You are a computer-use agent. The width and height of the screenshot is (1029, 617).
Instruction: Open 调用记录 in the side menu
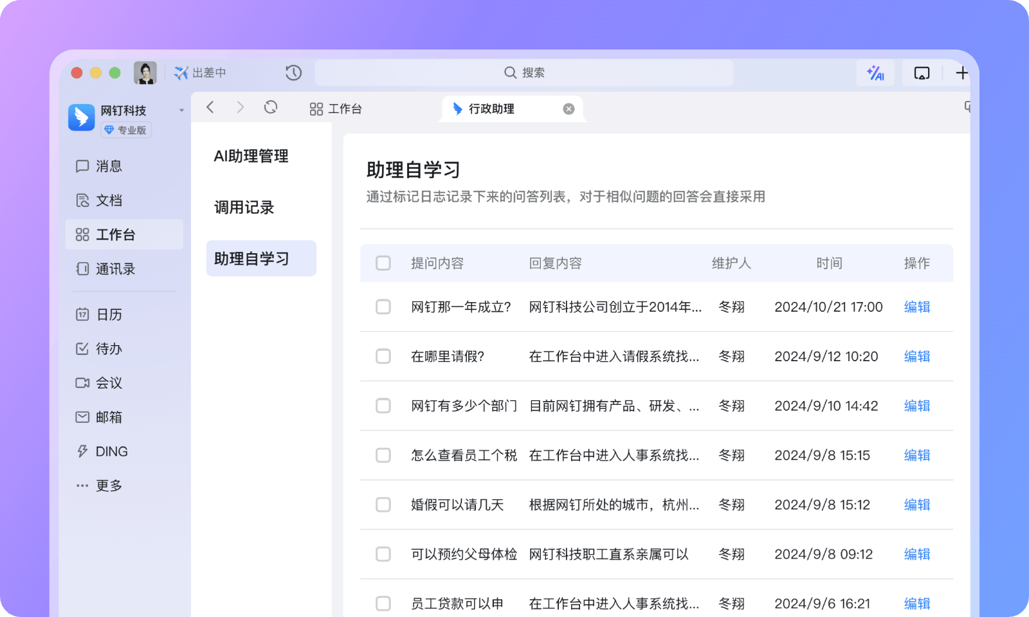(244, 208)
